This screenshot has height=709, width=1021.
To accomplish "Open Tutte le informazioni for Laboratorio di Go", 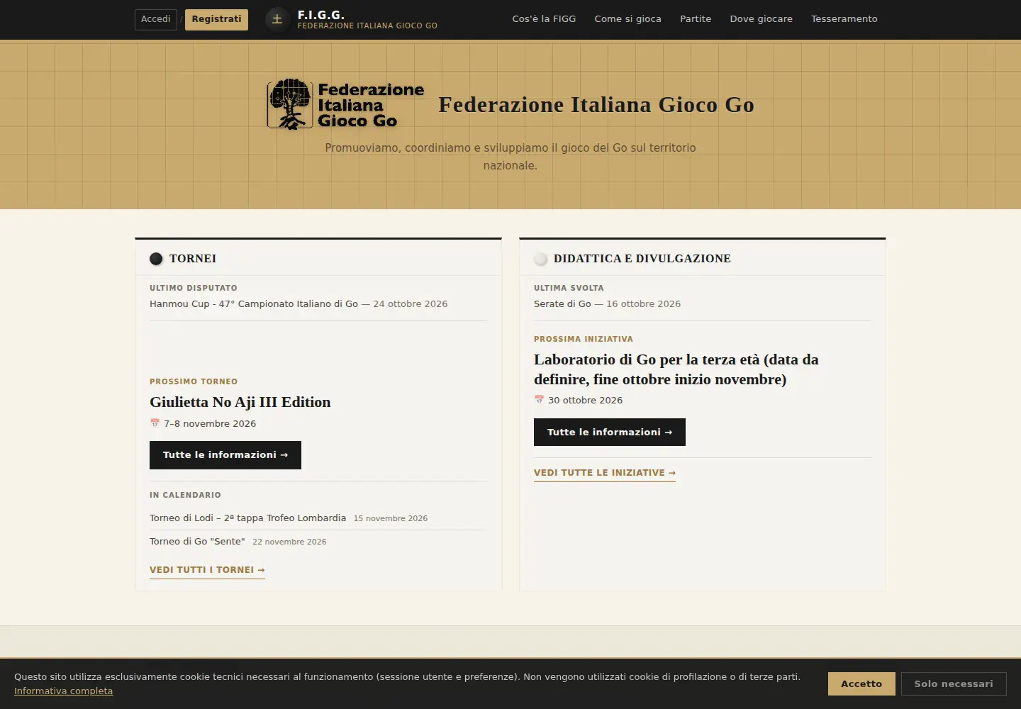I will pyautogui.click(x=610, y=432).
